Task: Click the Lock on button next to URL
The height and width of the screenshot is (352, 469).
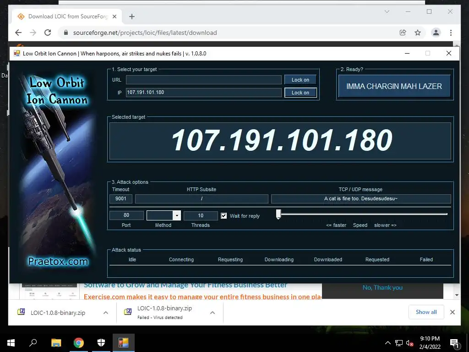Action: pos(300,80)
